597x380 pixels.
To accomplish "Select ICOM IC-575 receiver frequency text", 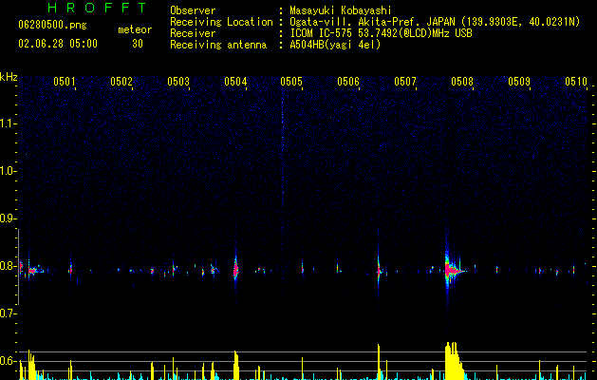I will [x=381, y=33].
